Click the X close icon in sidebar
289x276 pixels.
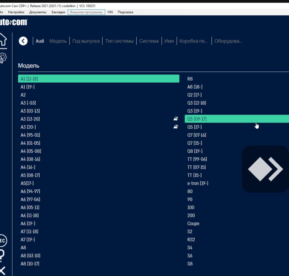pos(2,271)
